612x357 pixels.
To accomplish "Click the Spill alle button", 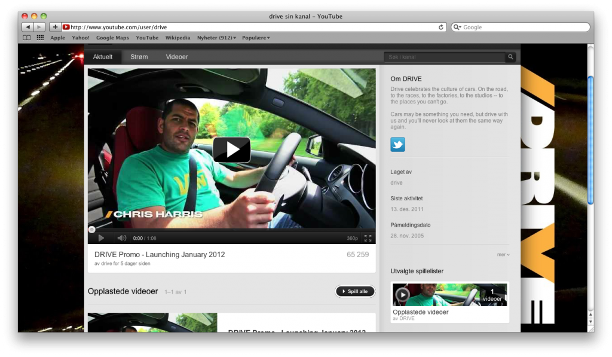I will [355, 291].
